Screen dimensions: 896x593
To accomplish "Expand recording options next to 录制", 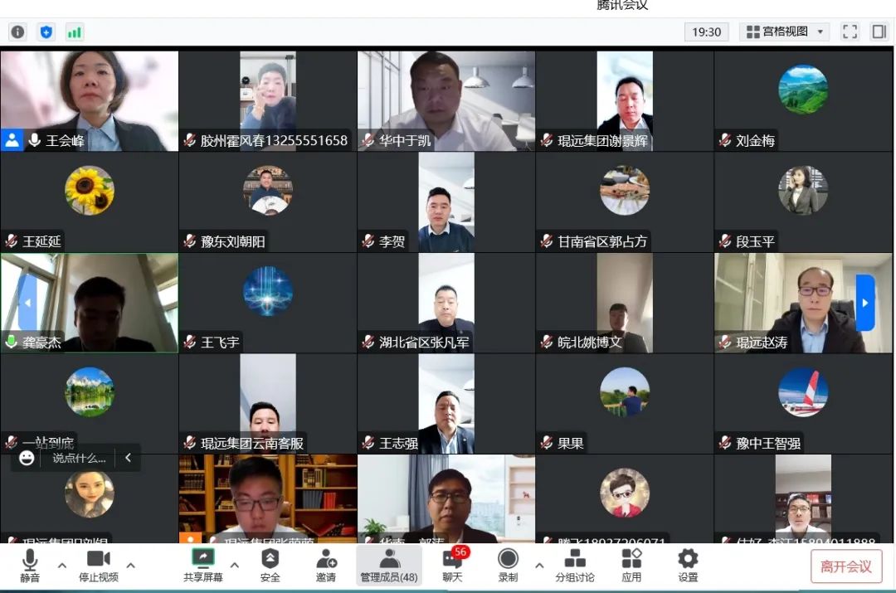I will point(539,566).
